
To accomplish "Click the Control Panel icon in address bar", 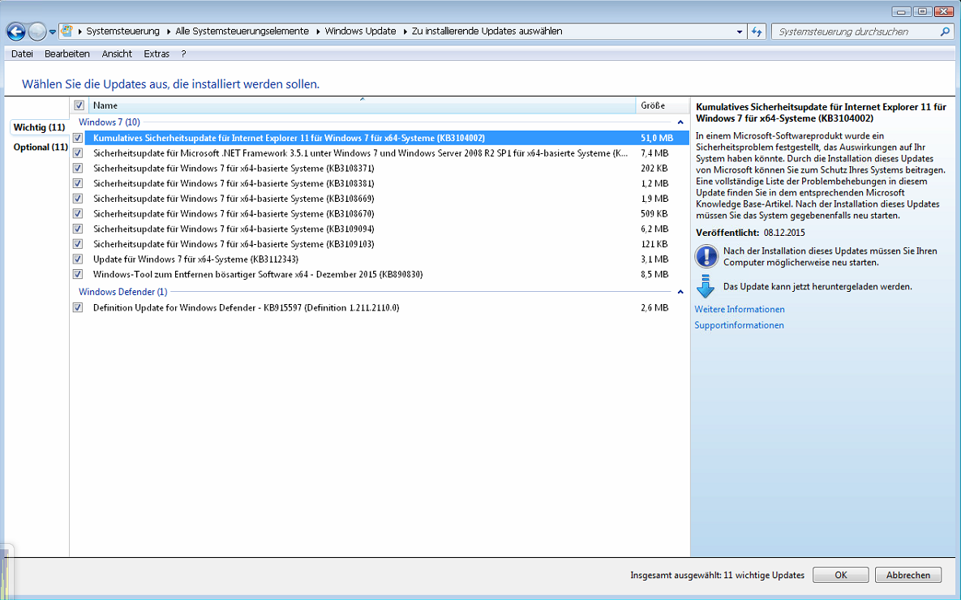I will click(66, 31).
